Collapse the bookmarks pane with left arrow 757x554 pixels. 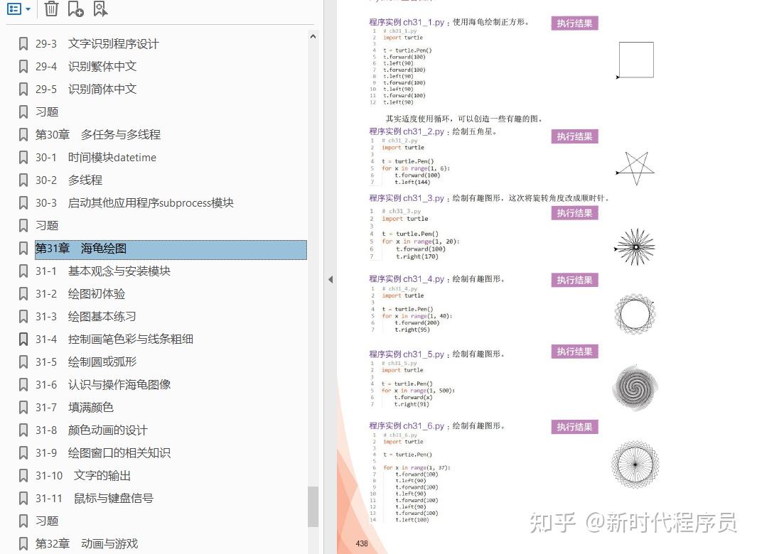[x=331, y=279]
